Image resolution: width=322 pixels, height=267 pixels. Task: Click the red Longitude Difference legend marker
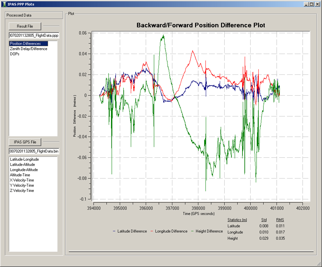[152, 232]
